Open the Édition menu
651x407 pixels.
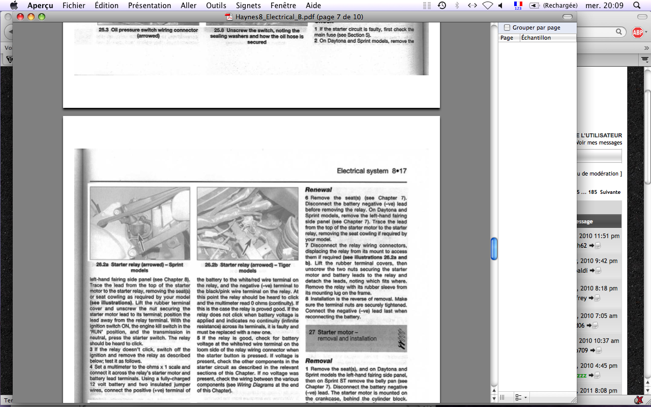point(107,6)
